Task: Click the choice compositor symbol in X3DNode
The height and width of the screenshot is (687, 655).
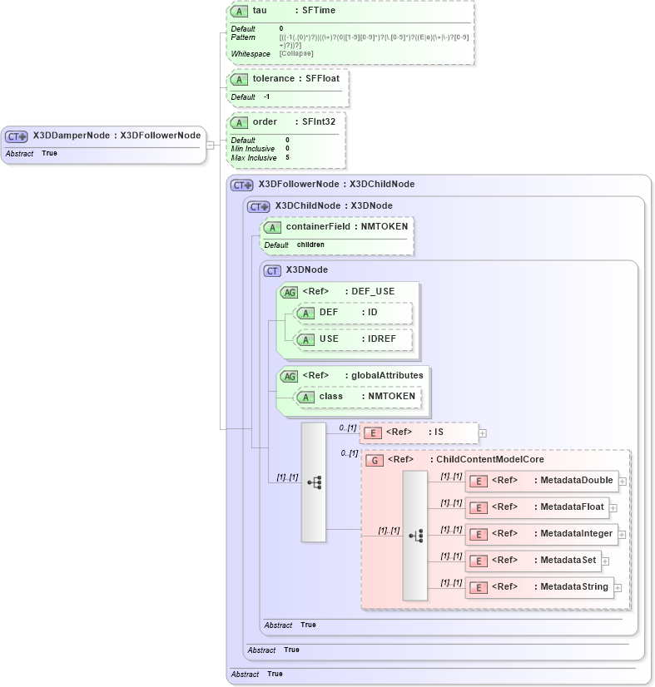Action: click(x=314, y=482)
